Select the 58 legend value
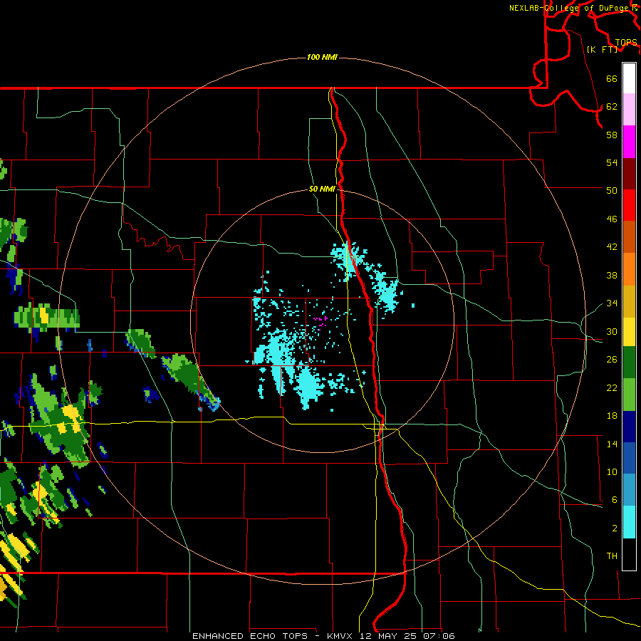This screenshot has width=641, height=641. tap(612, 135)
